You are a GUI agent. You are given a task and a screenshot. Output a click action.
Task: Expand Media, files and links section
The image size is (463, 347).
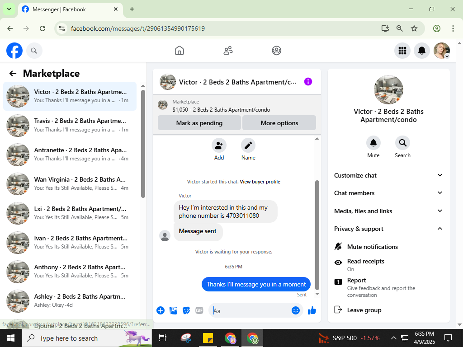(x=388, y=211)
